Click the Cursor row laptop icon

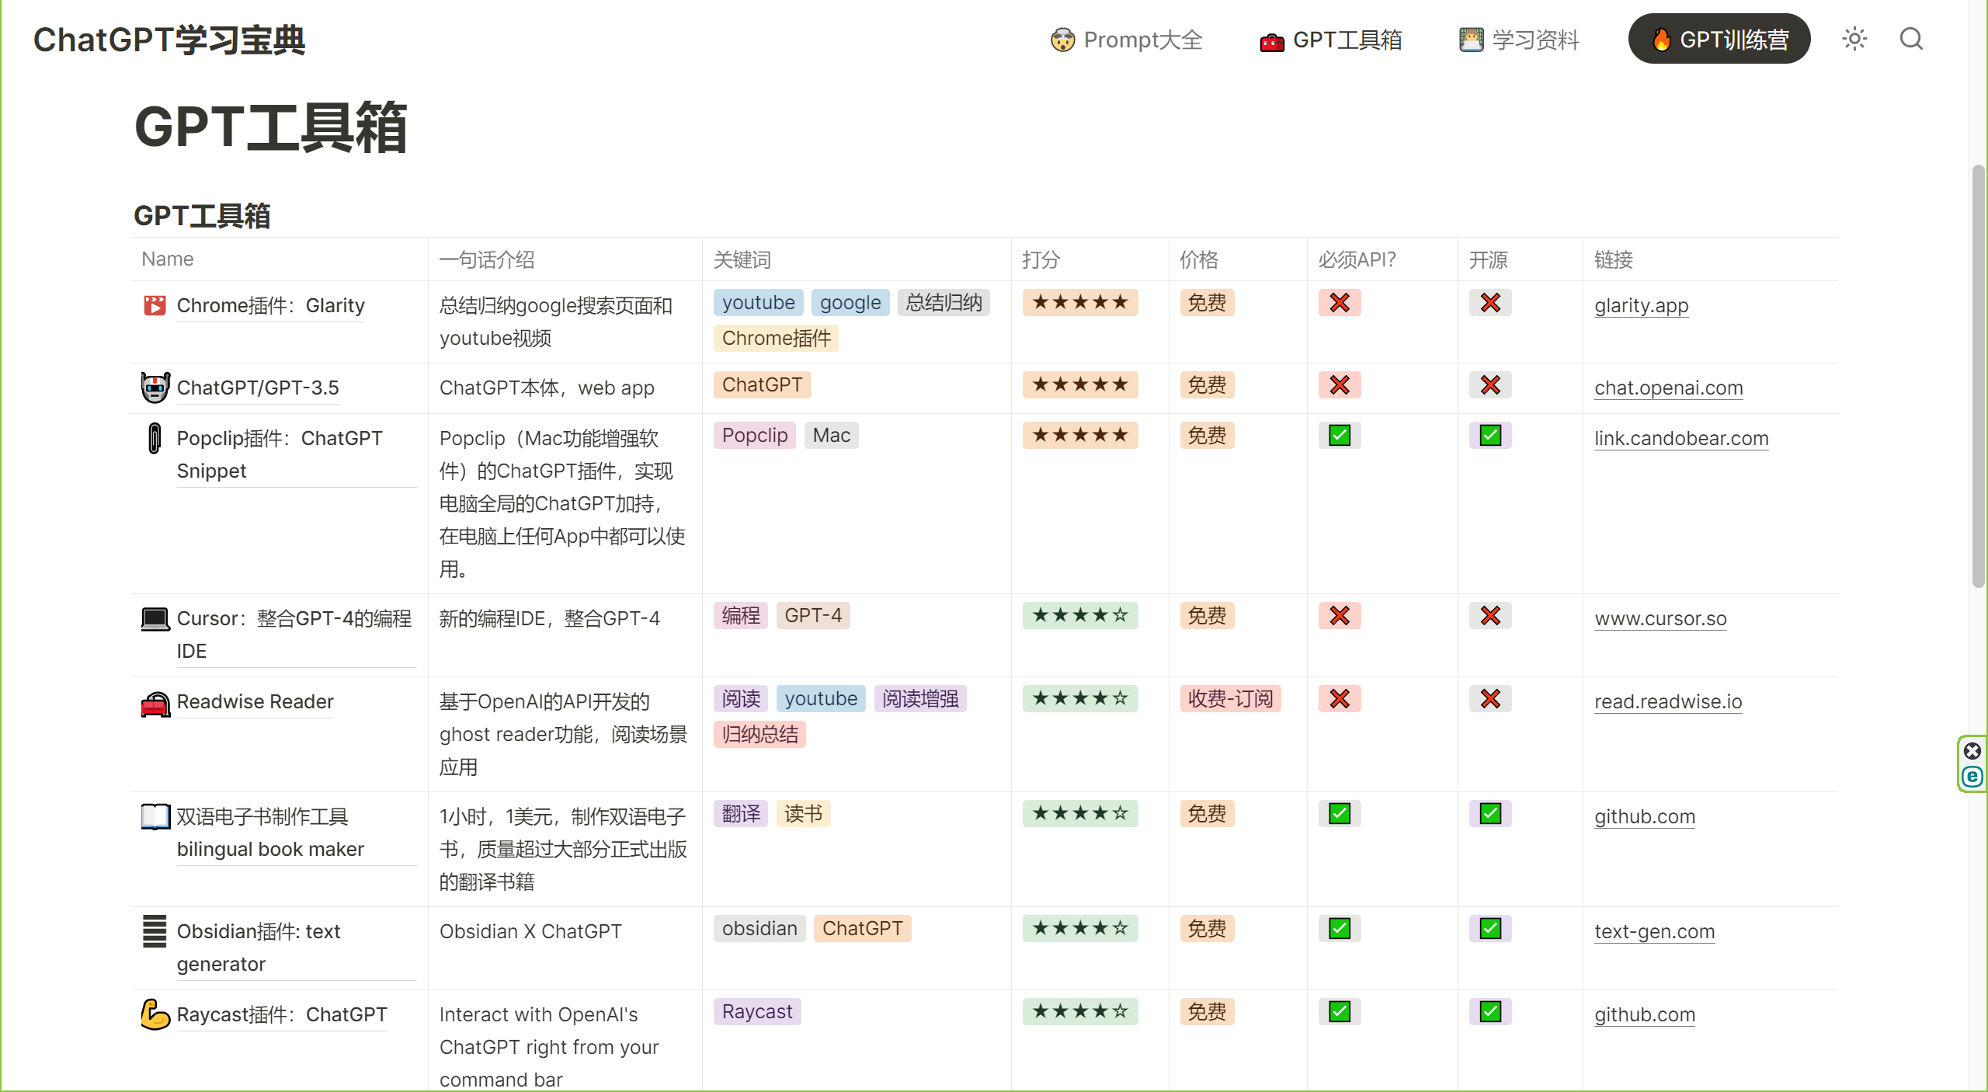click(x=155, y=619)
